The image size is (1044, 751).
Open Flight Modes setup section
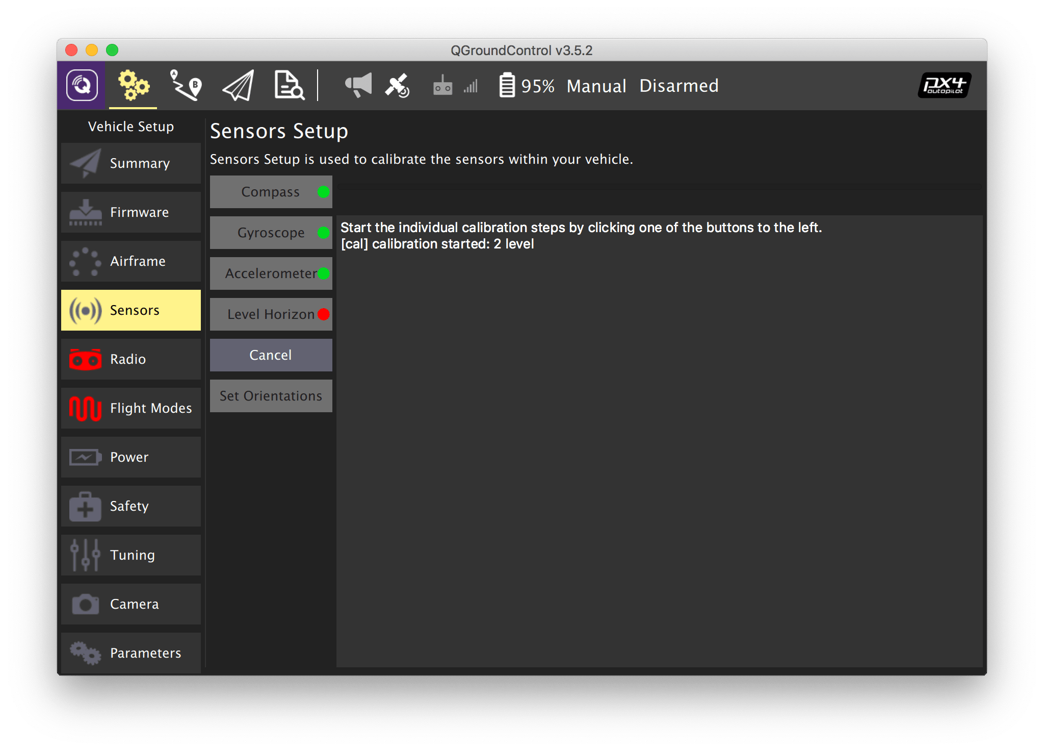pos(131,408)
